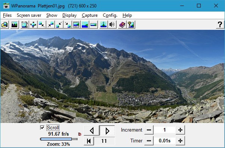Click the position field showing 11
This screenshot has width=225, height=148.
click(104, 141)
